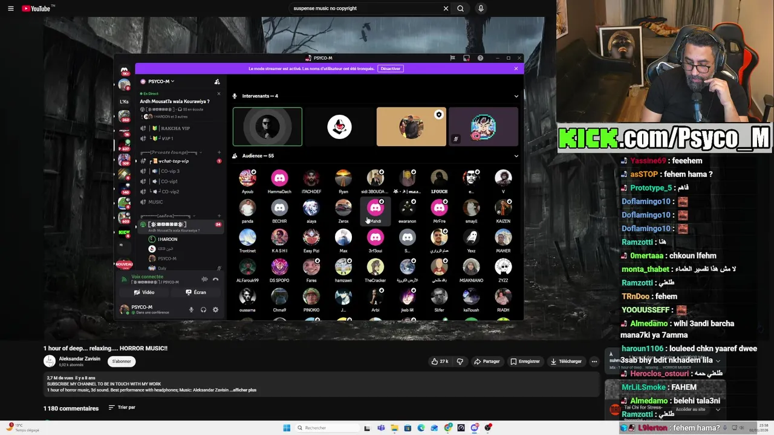Open the Mahdi audience member avatar
This screenshot has height=435, width=774.
[376, 208]
